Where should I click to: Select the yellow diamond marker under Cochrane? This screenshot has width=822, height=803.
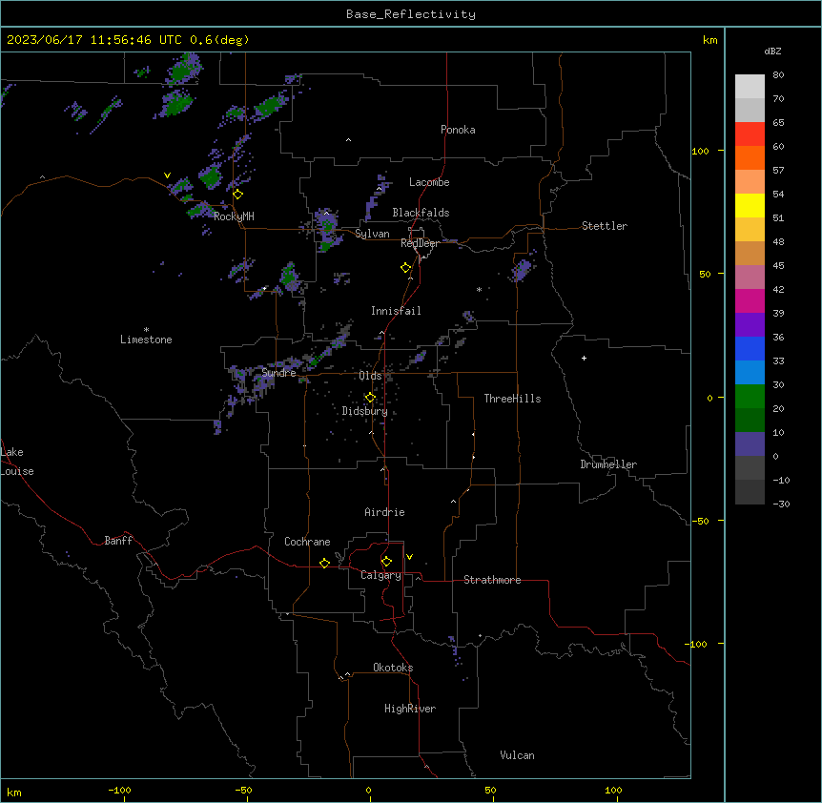point(324,563)
